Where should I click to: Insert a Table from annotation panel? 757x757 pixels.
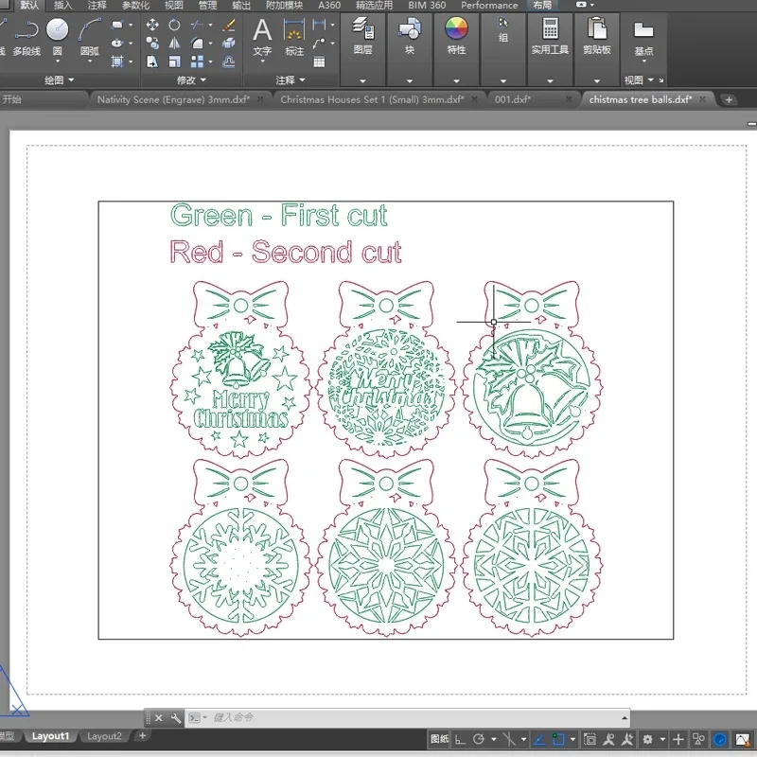coord(319,62)
